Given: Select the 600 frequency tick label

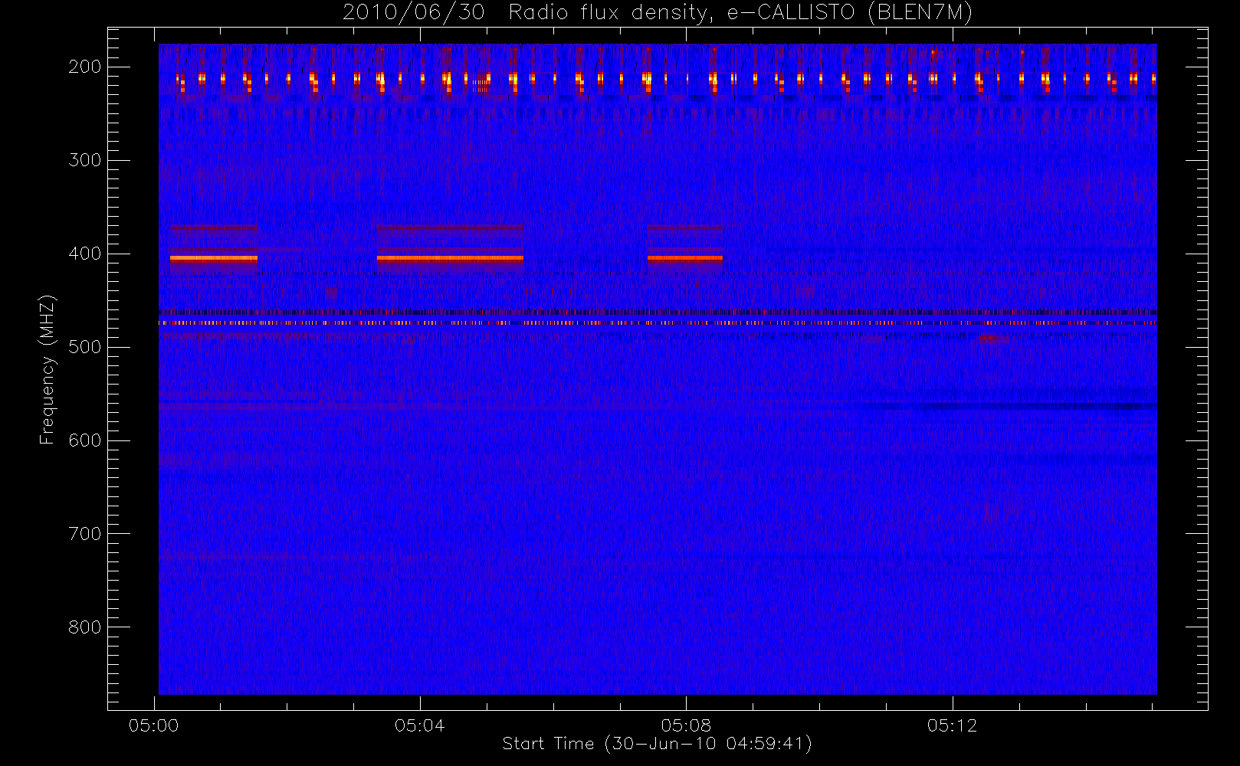Looking at the screenshot, I should coord(85,440).
